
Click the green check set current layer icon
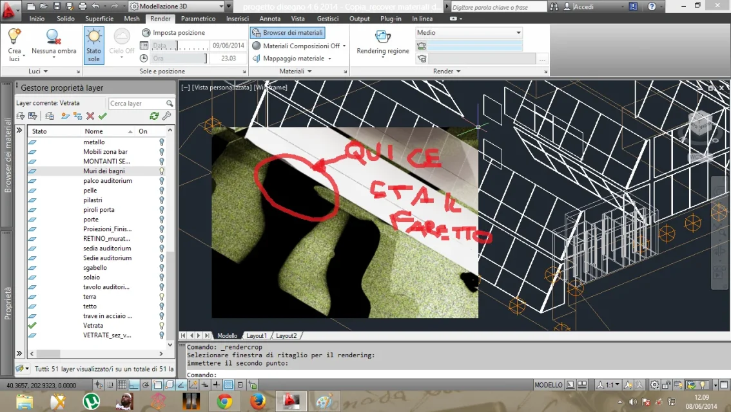tap(102, 116)
